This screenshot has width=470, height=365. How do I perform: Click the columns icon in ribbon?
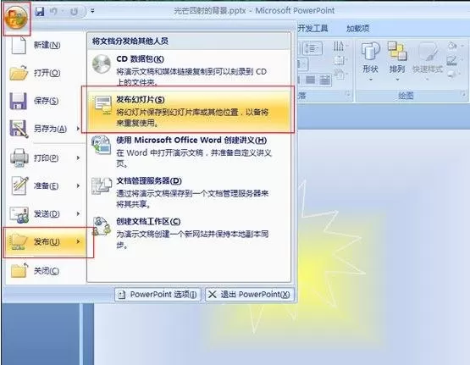(324, 80)
